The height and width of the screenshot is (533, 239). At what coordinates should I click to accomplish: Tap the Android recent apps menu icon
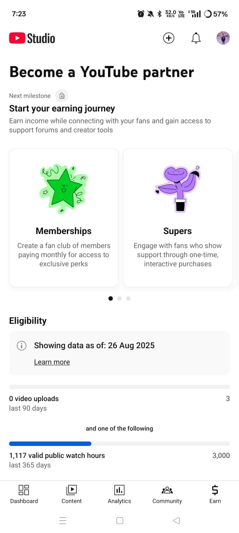pyautogui.click(x=62, y=521)
